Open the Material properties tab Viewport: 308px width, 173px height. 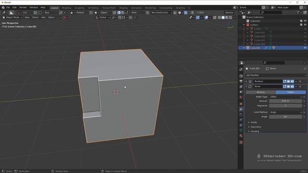[241, 136]
